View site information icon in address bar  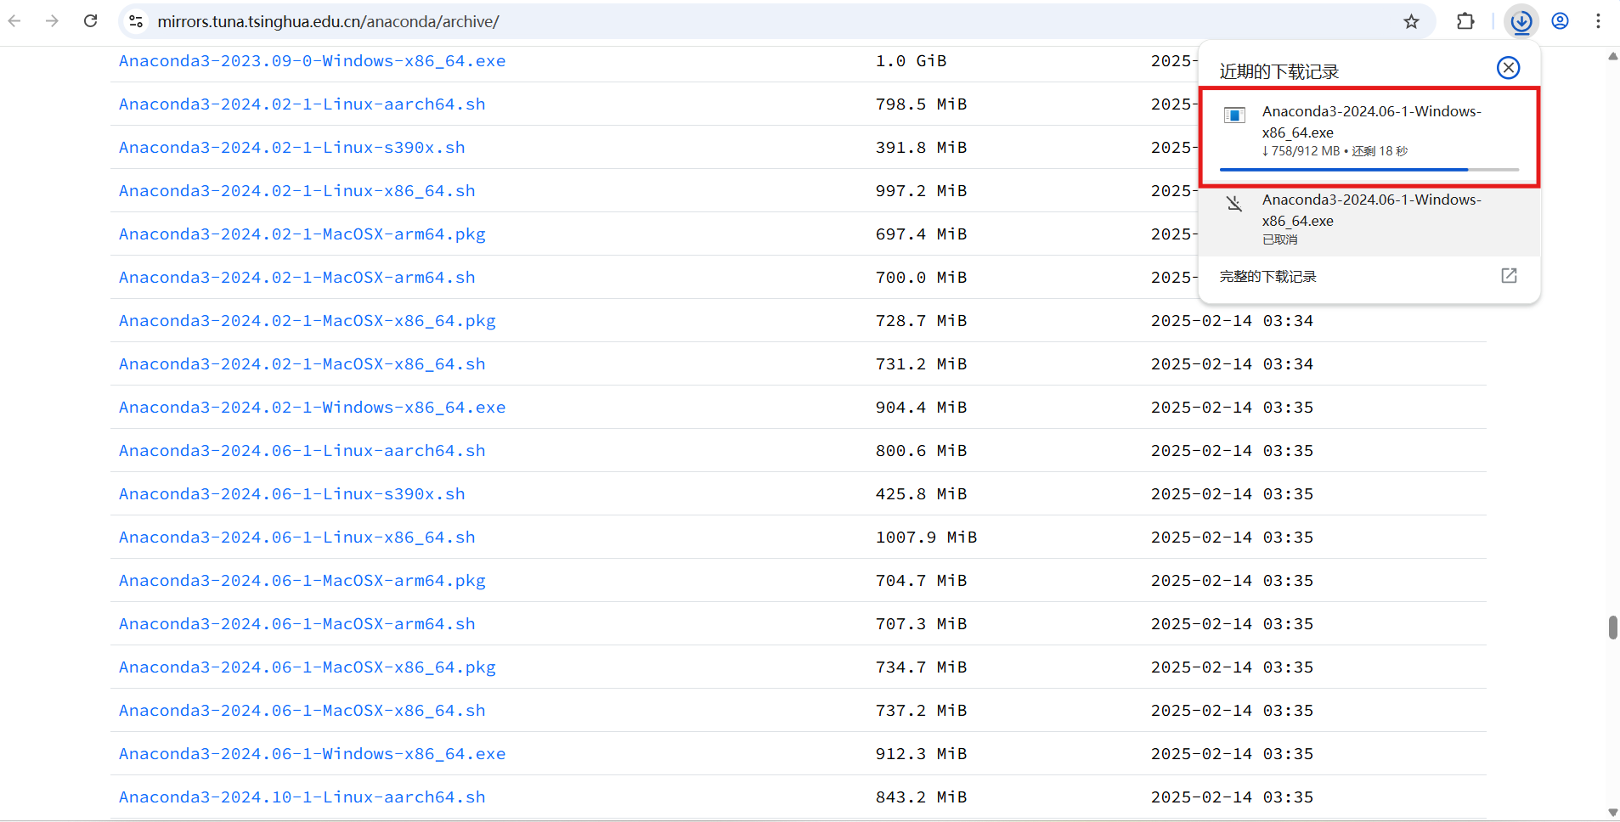pos(136,21)
